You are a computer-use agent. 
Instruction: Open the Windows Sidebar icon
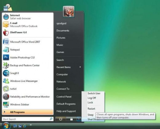tap(6, 105)
